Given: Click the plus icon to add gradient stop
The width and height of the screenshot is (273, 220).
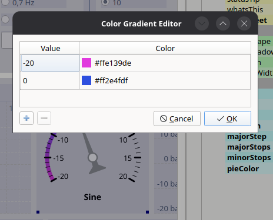Looking at the screenshot, I should 26,118.
